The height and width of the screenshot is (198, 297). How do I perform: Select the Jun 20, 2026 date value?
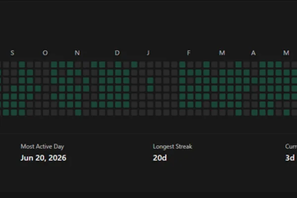(44, 158)
